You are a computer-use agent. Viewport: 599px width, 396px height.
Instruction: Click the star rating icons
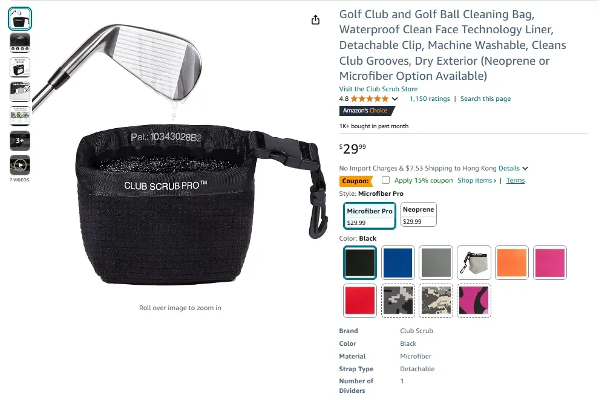tap(370, 99)
